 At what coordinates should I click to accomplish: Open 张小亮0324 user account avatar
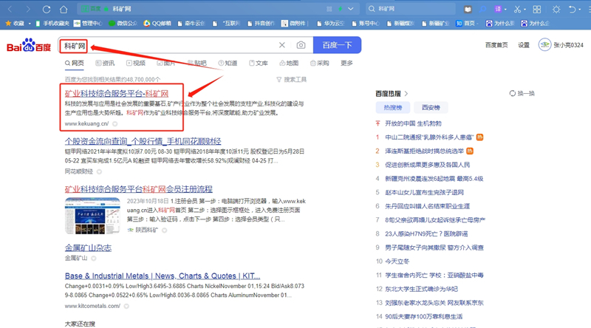[x=545, y=45]
